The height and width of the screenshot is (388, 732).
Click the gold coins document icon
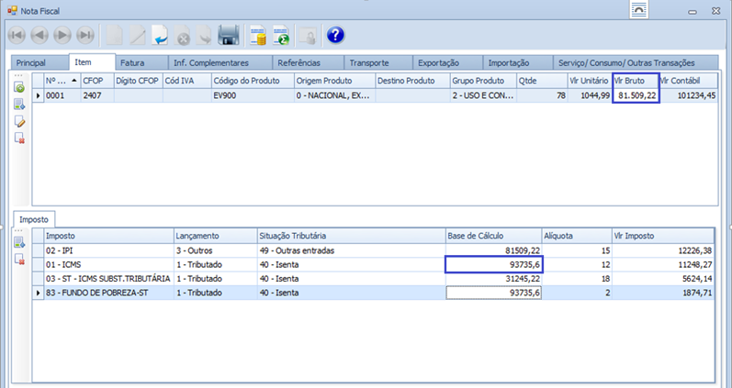point(258,36)
